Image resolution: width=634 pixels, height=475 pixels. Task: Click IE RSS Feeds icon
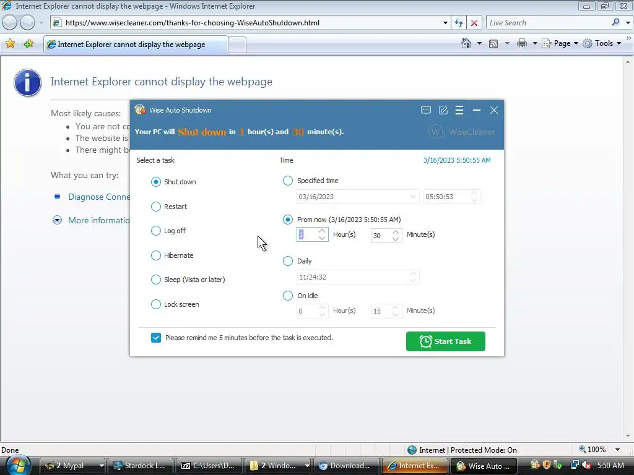[x=493, y=44]
